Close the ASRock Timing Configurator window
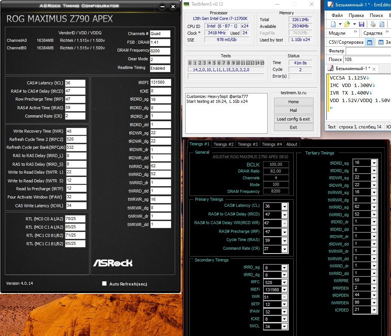 click(173, 7)
